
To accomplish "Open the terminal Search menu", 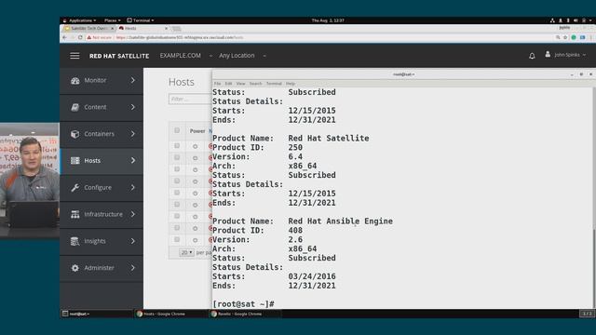I will (x=256, y=84).
